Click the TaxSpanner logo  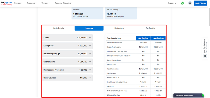coord(7,3)
